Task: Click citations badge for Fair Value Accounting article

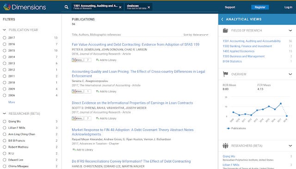Action: pos(81,60)
